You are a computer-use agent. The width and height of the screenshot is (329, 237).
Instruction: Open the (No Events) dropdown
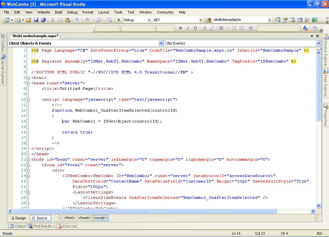318,43
